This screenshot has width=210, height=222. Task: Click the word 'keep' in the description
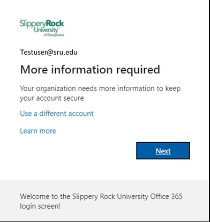tap(173, 89)
